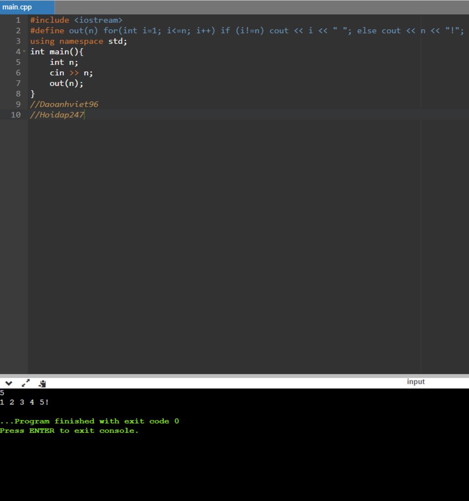Viewport: 469px width, 501px height.
Task: Click line number 1 in the gutter
Action: tap(18, 20)
